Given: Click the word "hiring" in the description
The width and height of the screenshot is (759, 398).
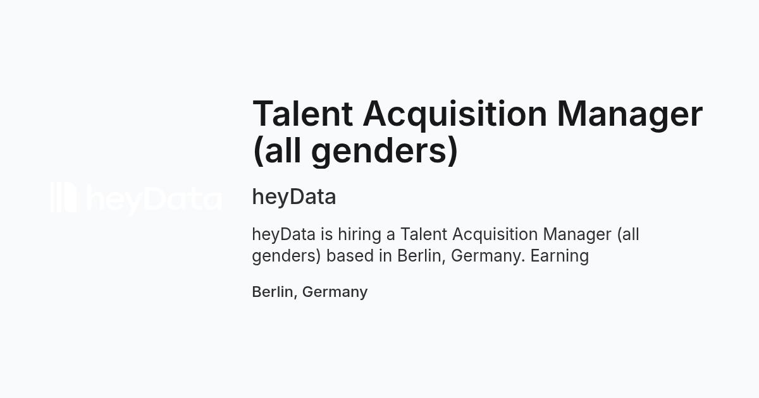Looking at the screenshot, I should (x=360, y=234).
